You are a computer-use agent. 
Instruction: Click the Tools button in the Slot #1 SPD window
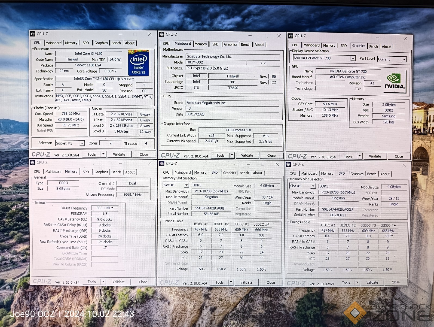[219, 282]
